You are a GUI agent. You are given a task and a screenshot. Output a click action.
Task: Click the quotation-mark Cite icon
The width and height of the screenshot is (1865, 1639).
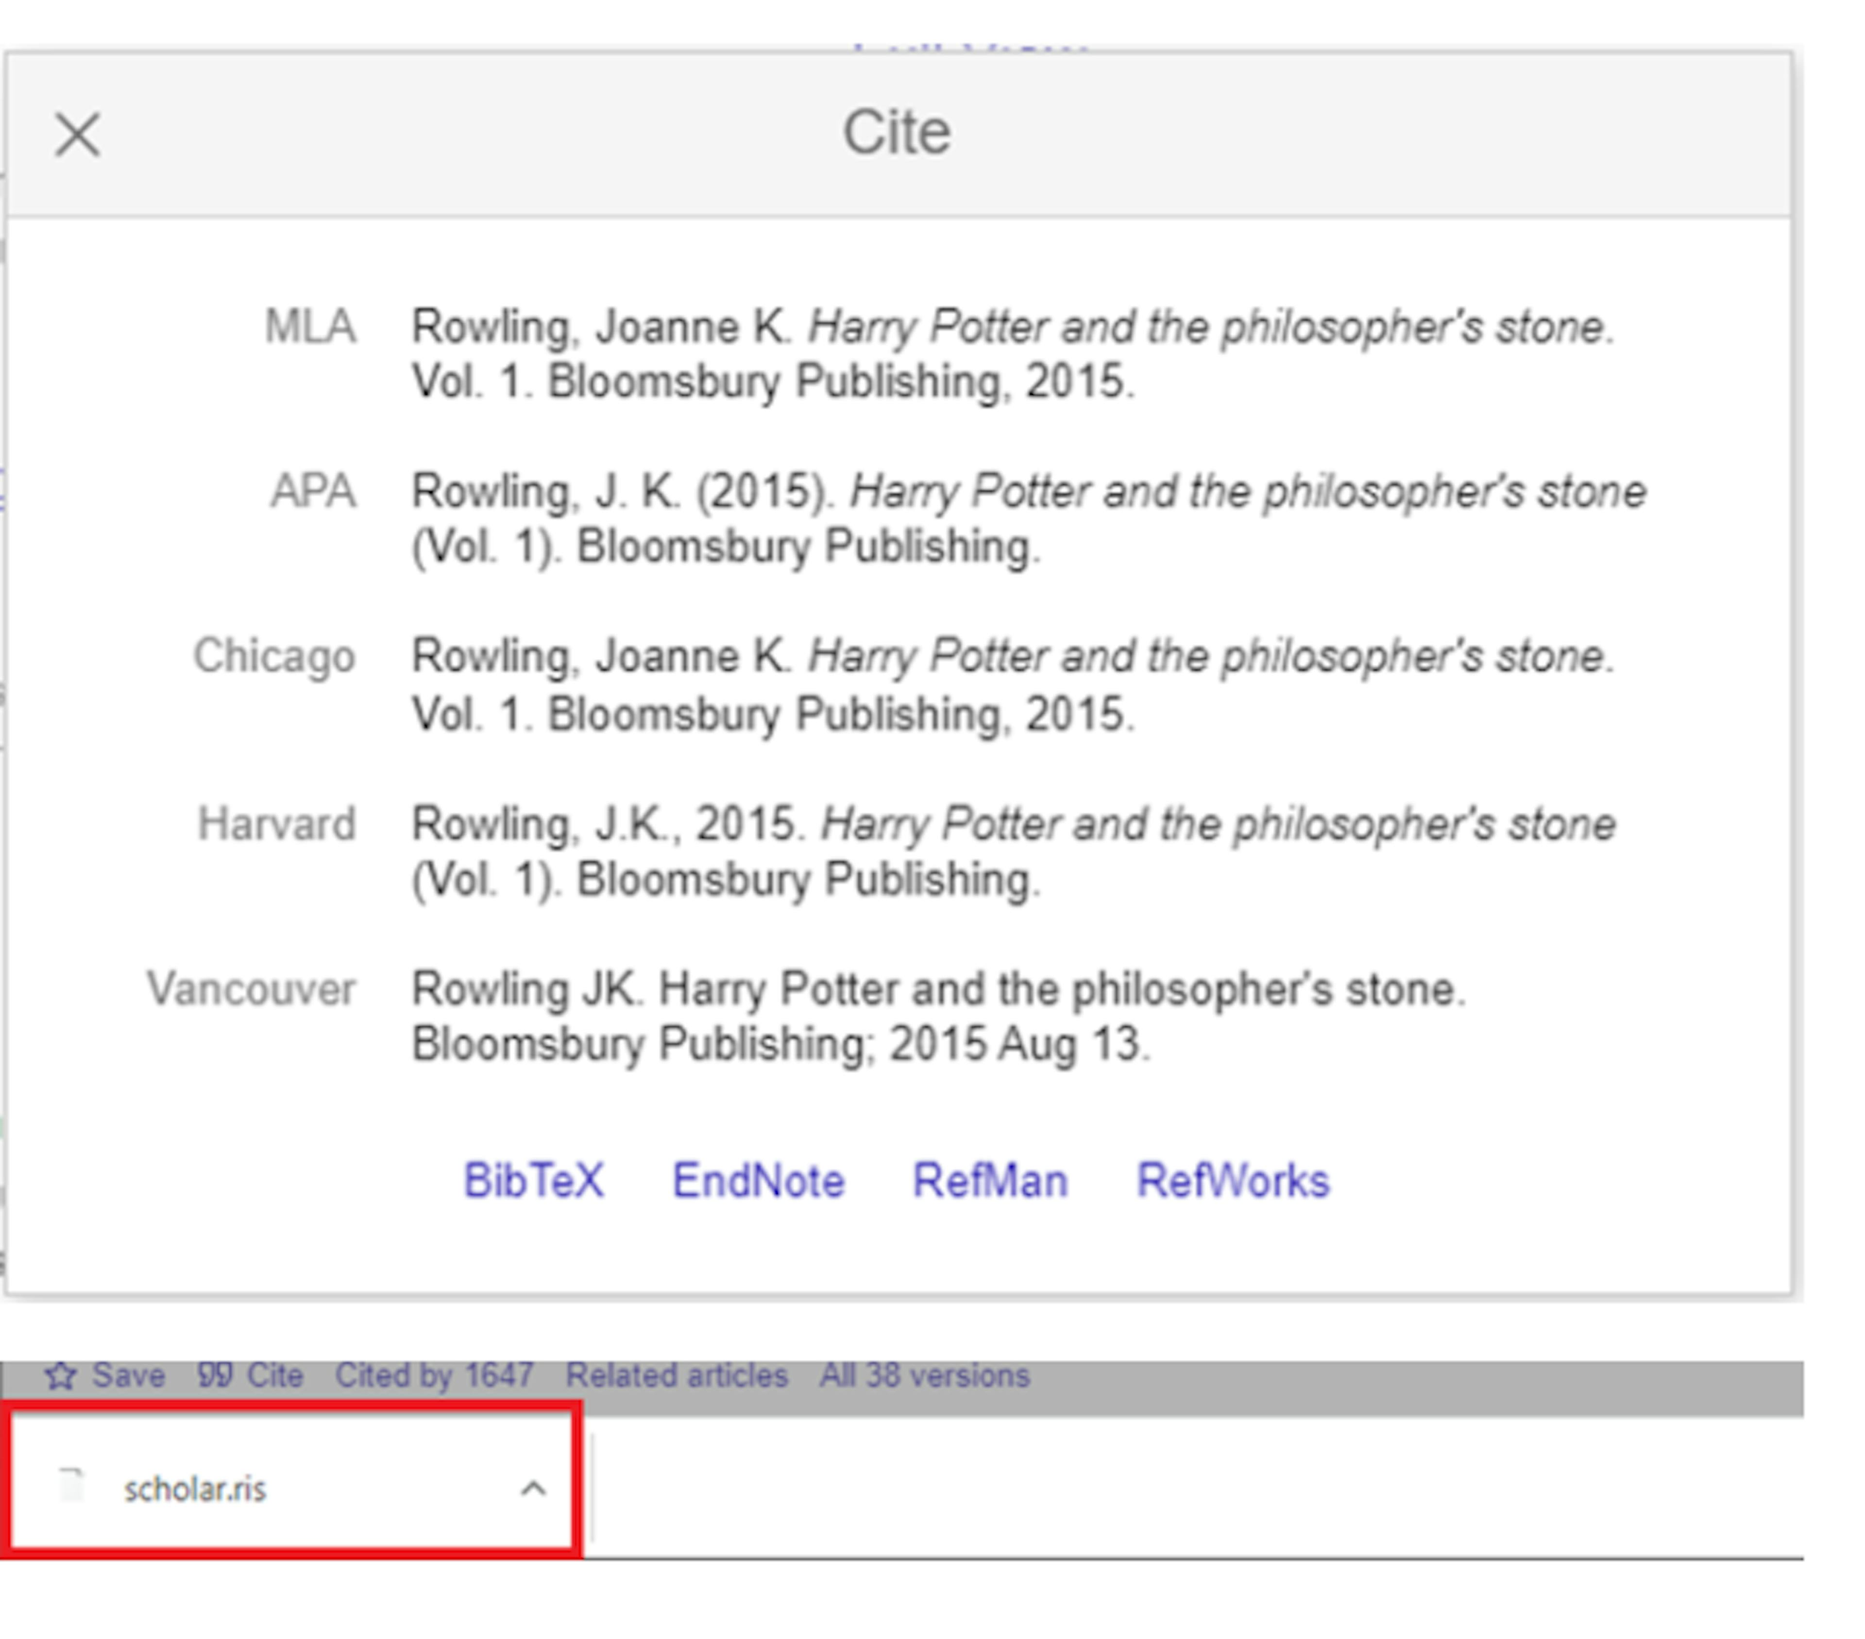215,1375
